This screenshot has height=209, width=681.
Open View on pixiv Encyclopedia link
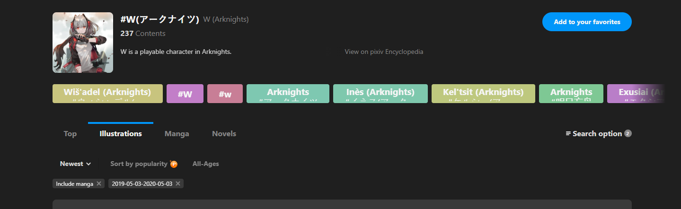point(384,52)
